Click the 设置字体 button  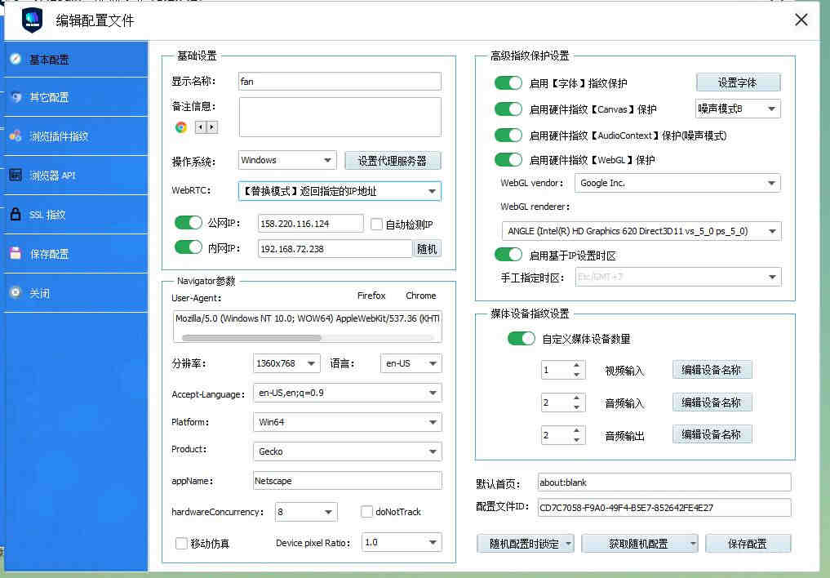(x=738, y=82)
